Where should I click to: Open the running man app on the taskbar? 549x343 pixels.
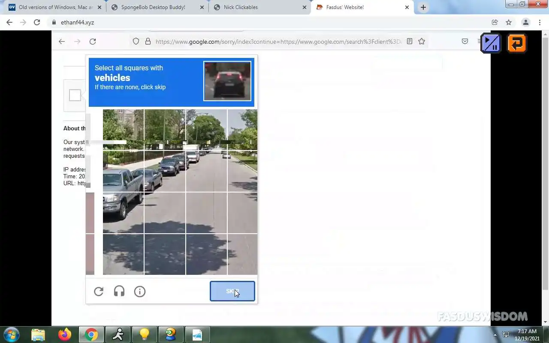coord(118,334)
